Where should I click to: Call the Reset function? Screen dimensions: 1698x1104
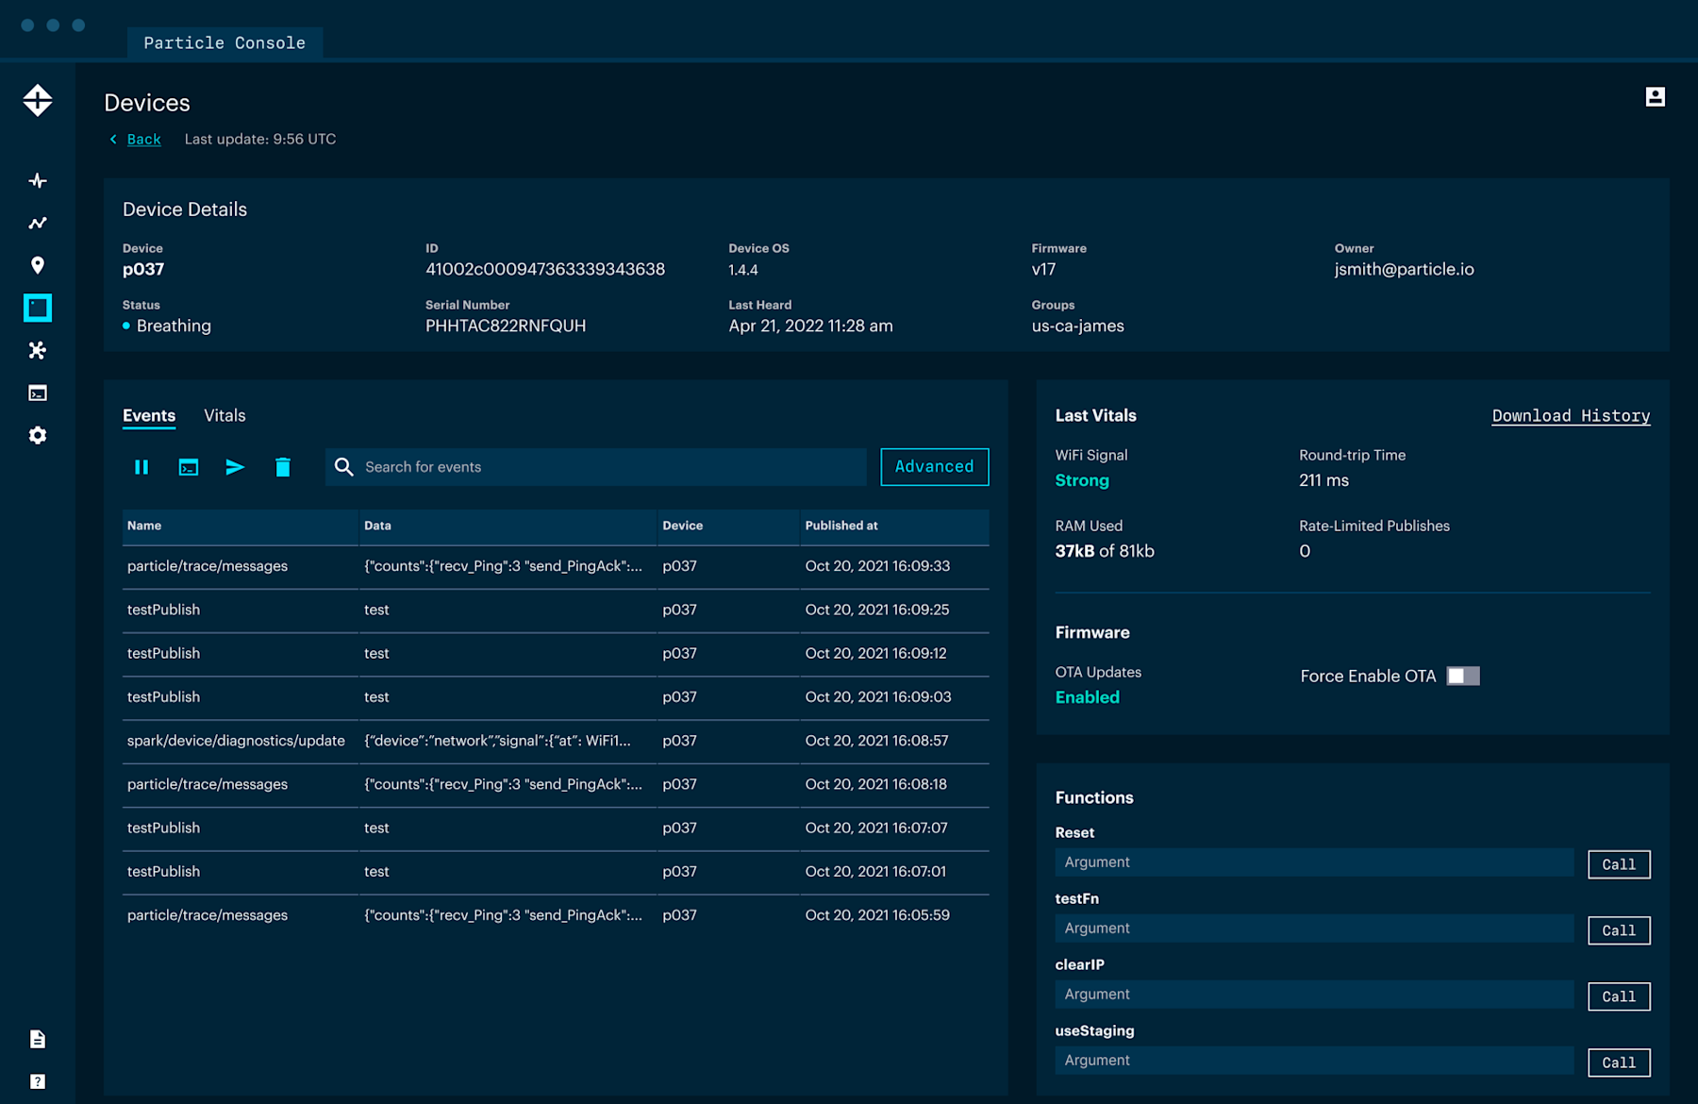1619,863
